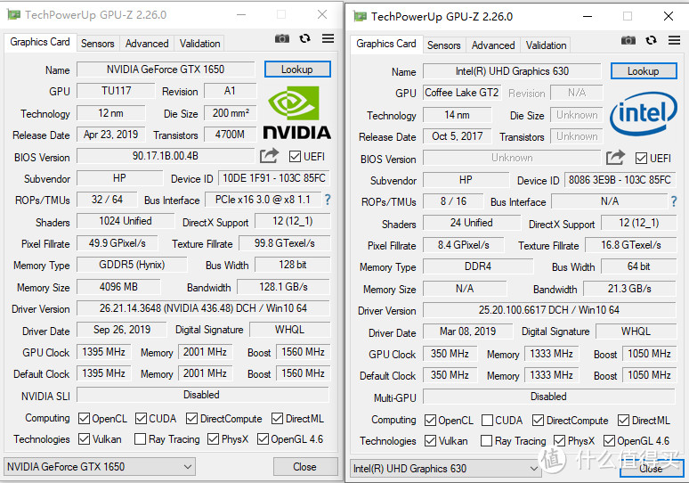689x483 pixels.
Task: Click the screenshot camera icon in the NVIDIA window
Action: click(282, 38)
